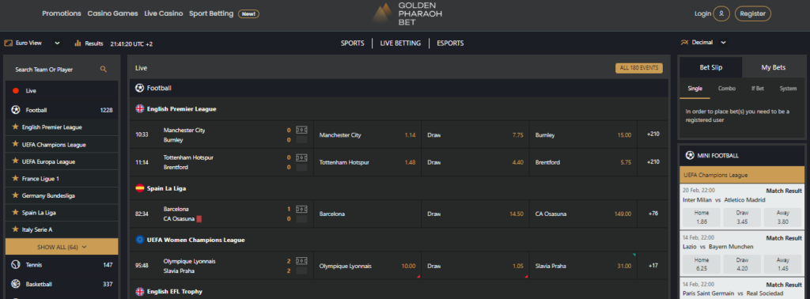This screenshot has height=299, width=810.
Task: Open the pitch icon for Tottenham Hotspur match
Action: click(x=301, y=157)
